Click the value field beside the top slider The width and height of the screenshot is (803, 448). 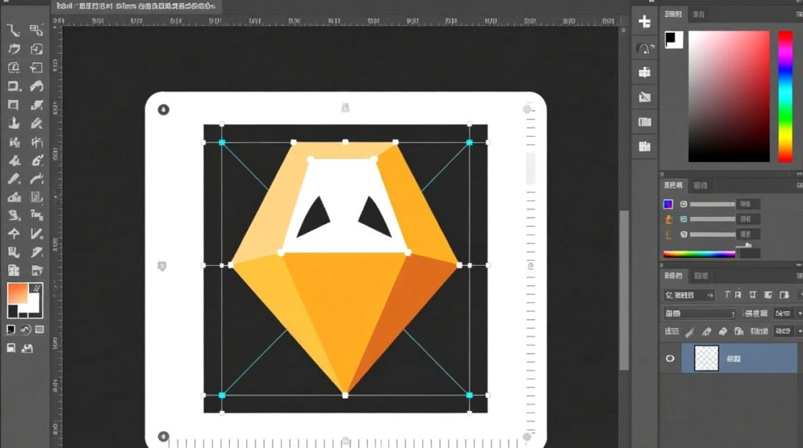pyautogui.click(x=749, y=204)
